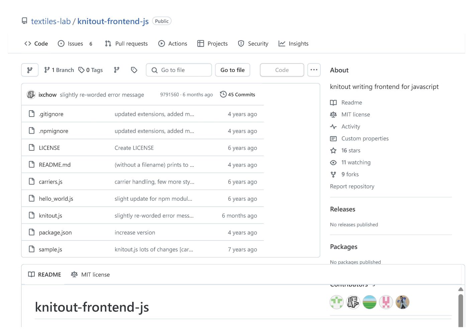Image resolution: width=473 pixels, height=335 pixels.
Task: Open the Issues tab
Action: tap(75, 44)
